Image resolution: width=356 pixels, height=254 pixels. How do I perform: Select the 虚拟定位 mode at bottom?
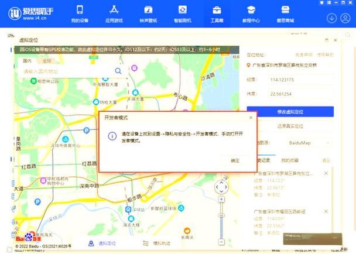(102, 243)
